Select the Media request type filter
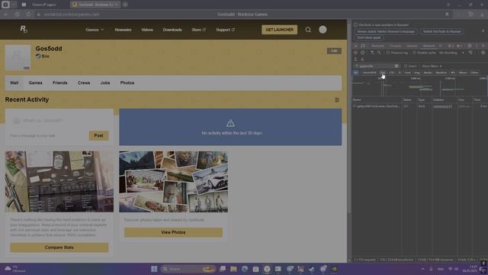The height and width of the screenshot is (275, 488). pos(428,73)
